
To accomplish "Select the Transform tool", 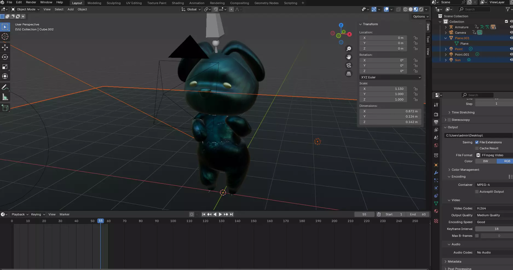I will [5, 76].
